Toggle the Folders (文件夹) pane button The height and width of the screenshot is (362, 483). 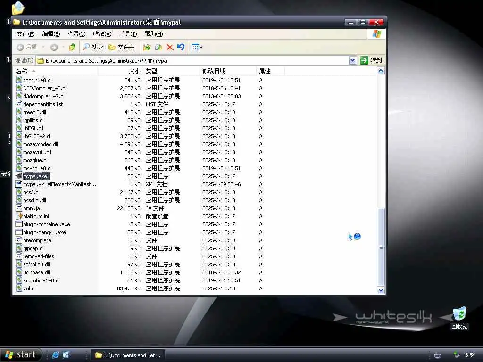122,47
